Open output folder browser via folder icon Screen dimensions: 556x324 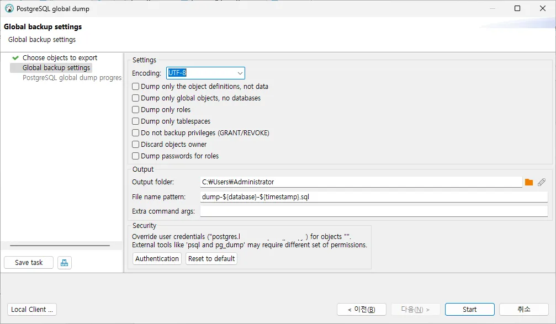528,181
